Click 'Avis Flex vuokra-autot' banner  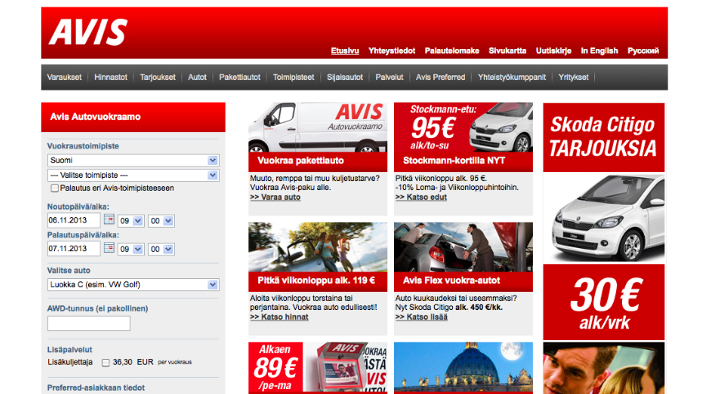point(463,257)
